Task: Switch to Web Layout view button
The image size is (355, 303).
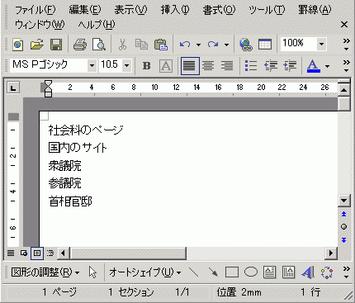Action: (24, 253)
